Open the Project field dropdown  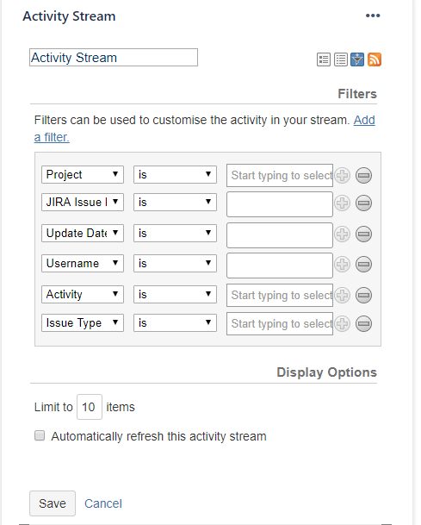[83, 174]
